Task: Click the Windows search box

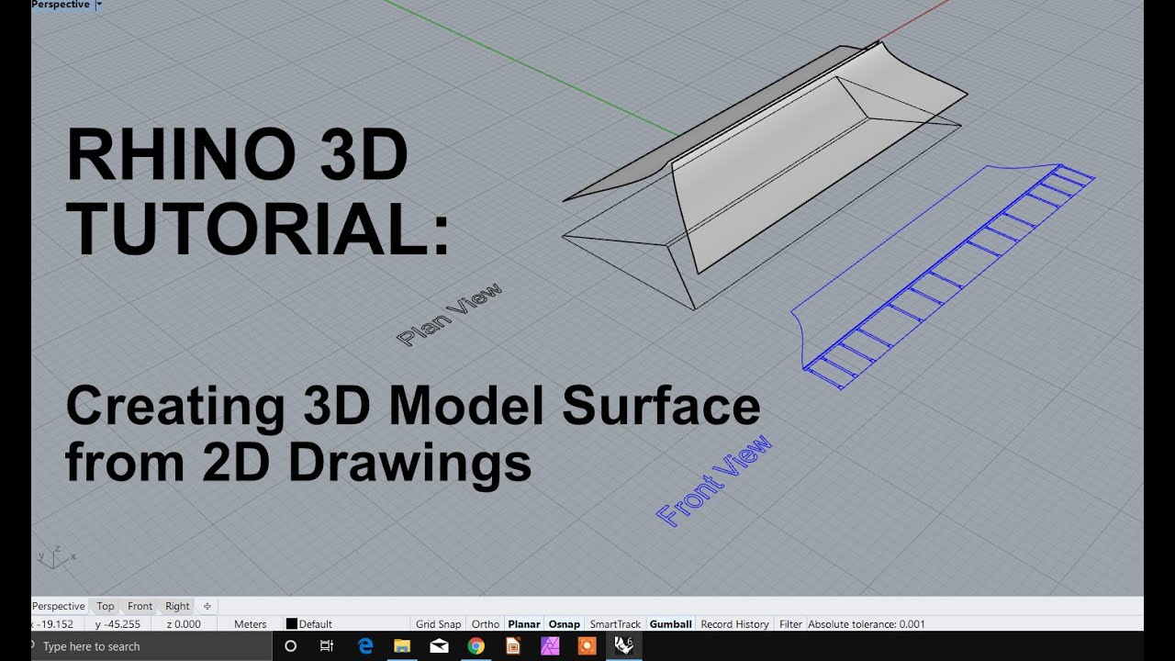Action: (x=152, y=646)
